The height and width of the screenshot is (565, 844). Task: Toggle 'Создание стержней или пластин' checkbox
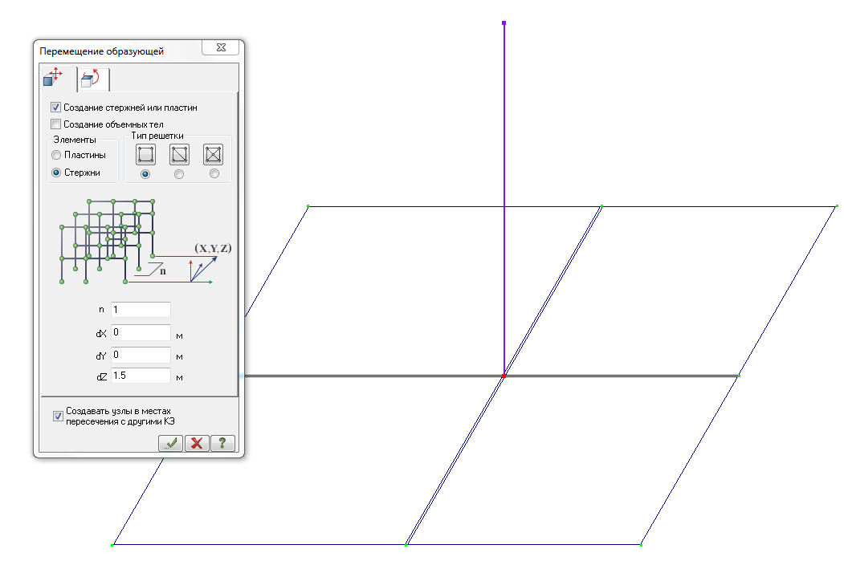(x=56, y=107)
